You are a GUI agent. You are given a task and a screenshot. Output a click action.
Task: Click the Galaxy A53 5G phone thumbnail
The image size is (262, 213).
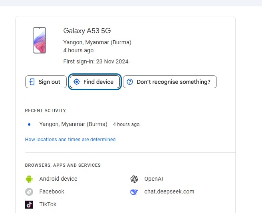(40, 40)
